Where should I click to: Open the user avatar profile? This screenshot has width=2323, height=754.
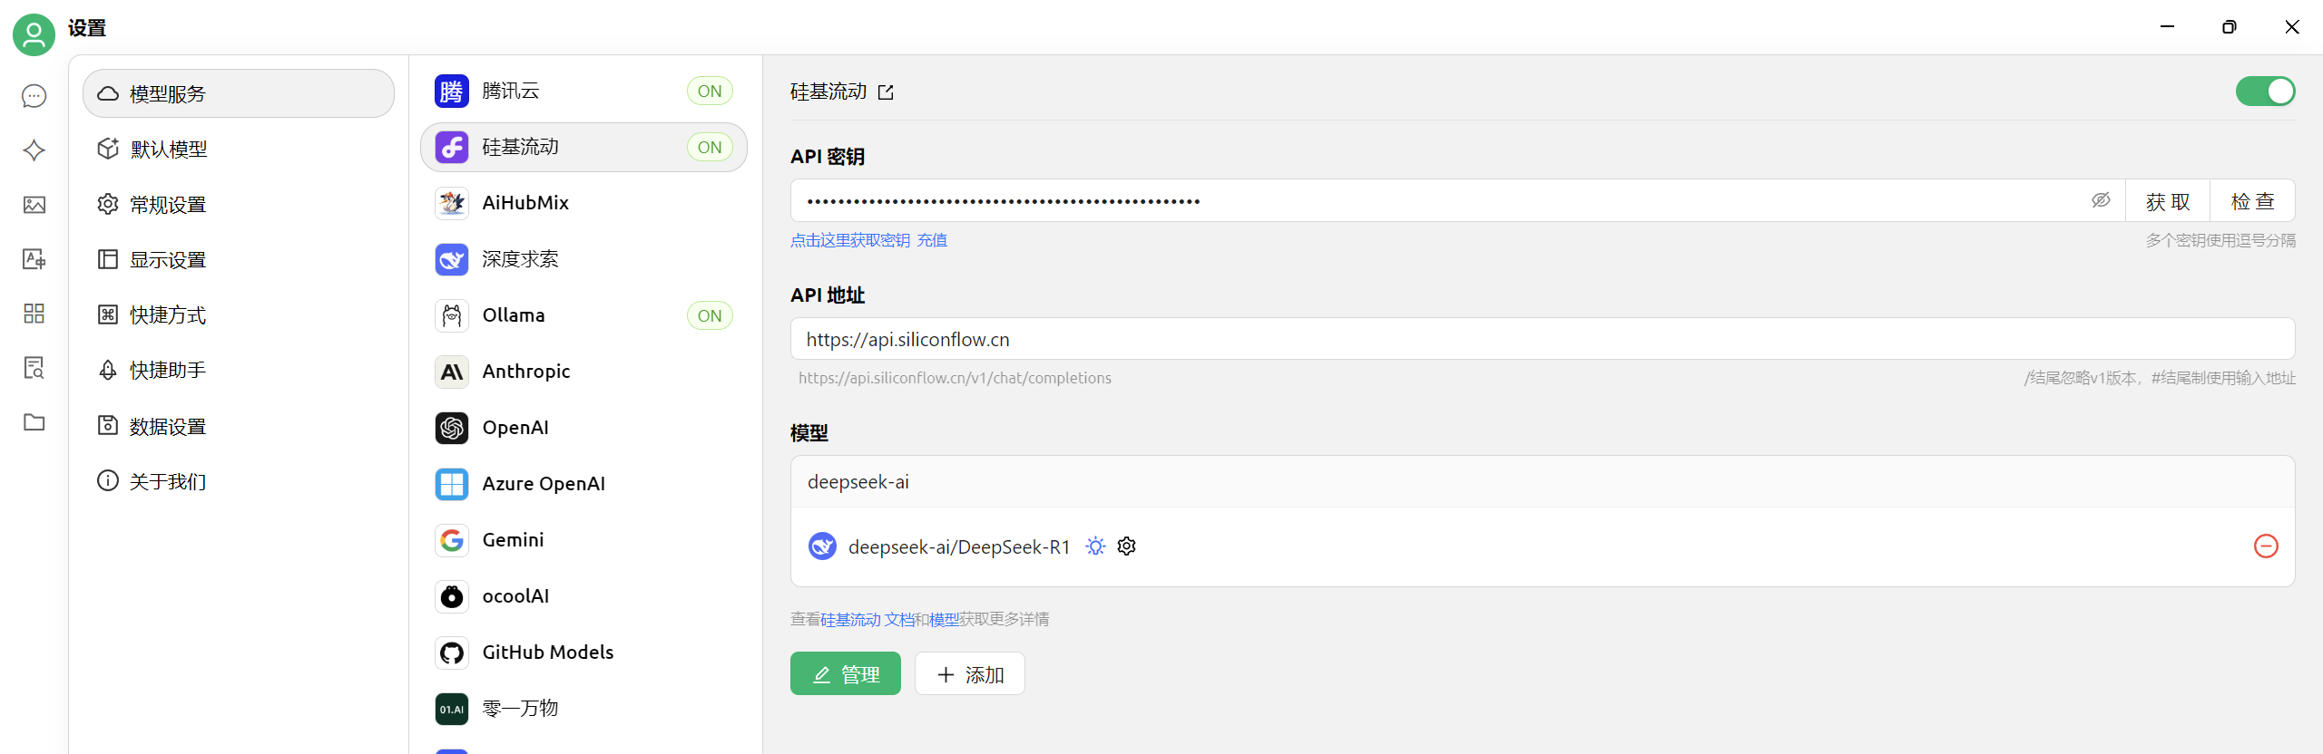click(34, 34)
